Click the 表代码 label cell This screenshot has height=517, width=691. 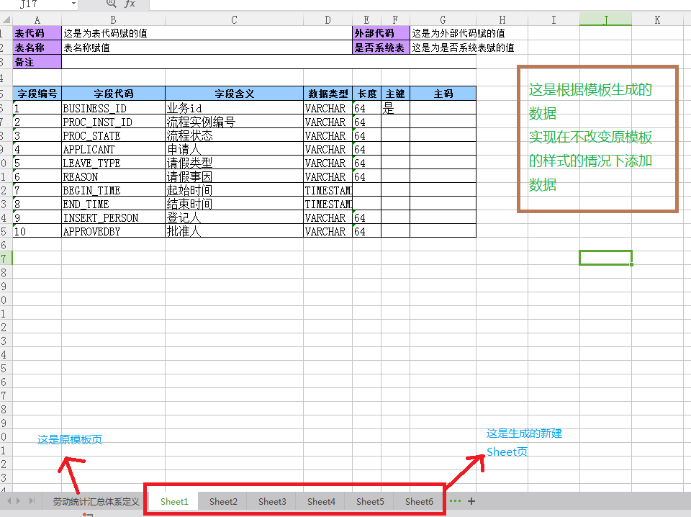[37, 33]
